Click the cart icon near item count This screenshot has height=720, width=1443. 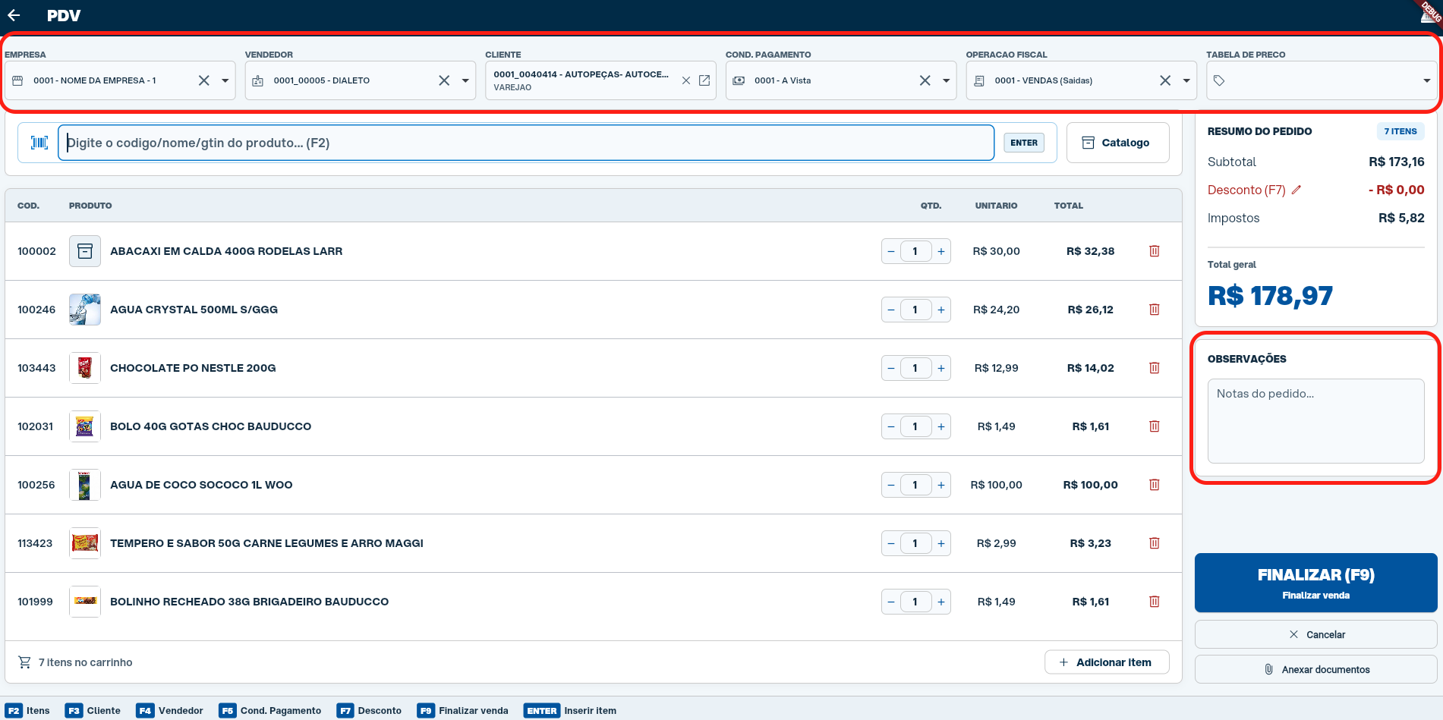25,662
